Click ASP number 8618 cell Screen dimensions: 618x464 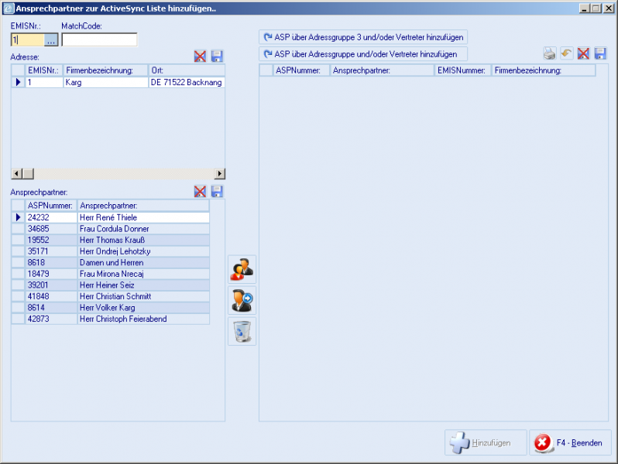tap(51, 262)
